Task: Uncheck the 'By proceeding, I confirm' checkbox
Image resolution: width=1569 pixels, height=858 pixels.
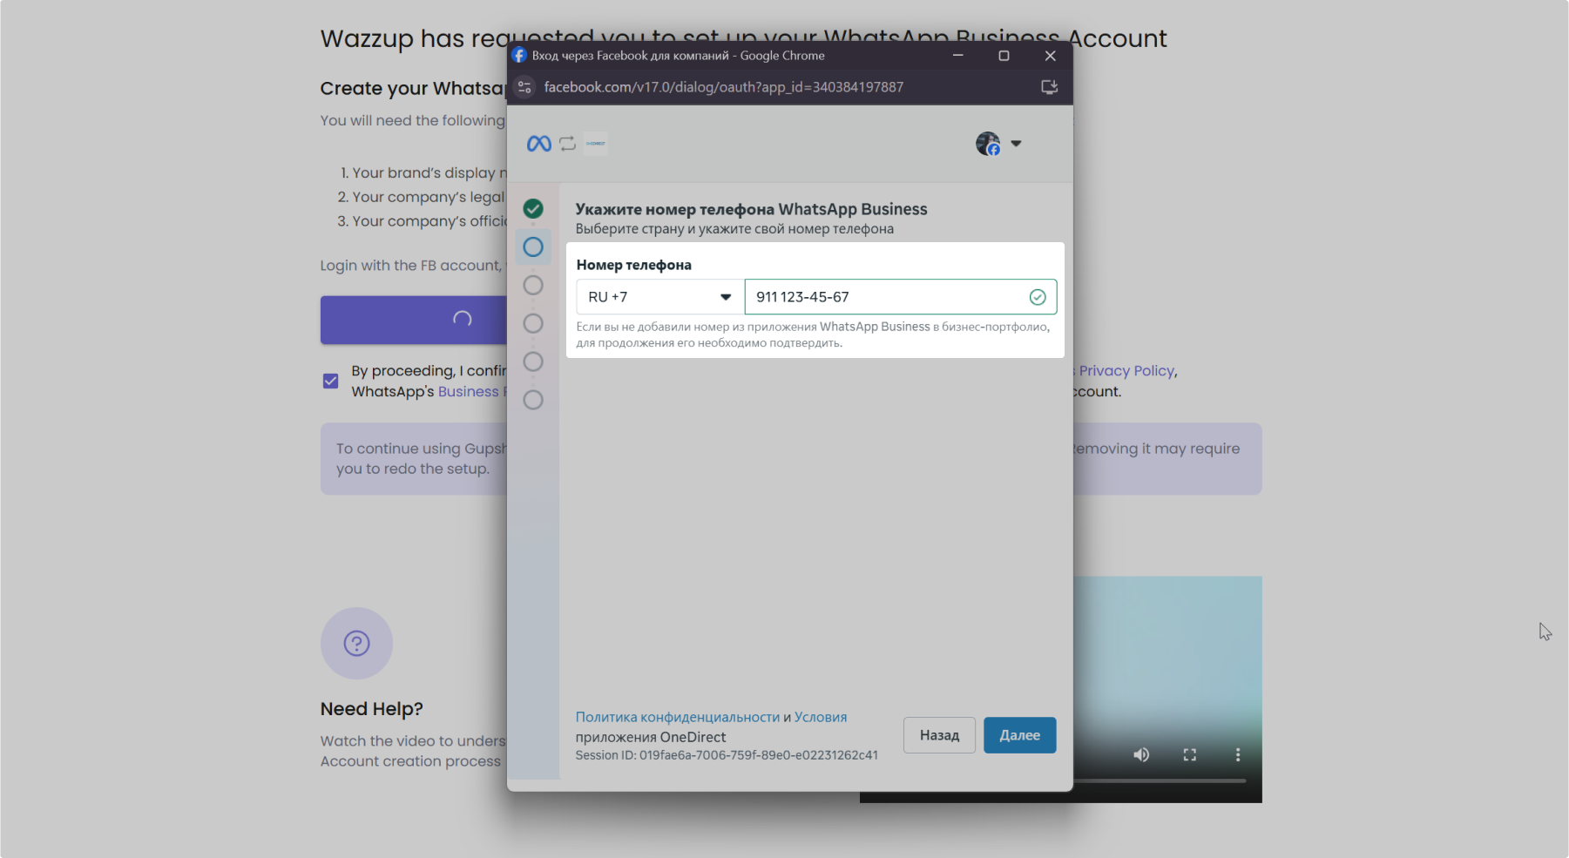Action: coord(331,381)
